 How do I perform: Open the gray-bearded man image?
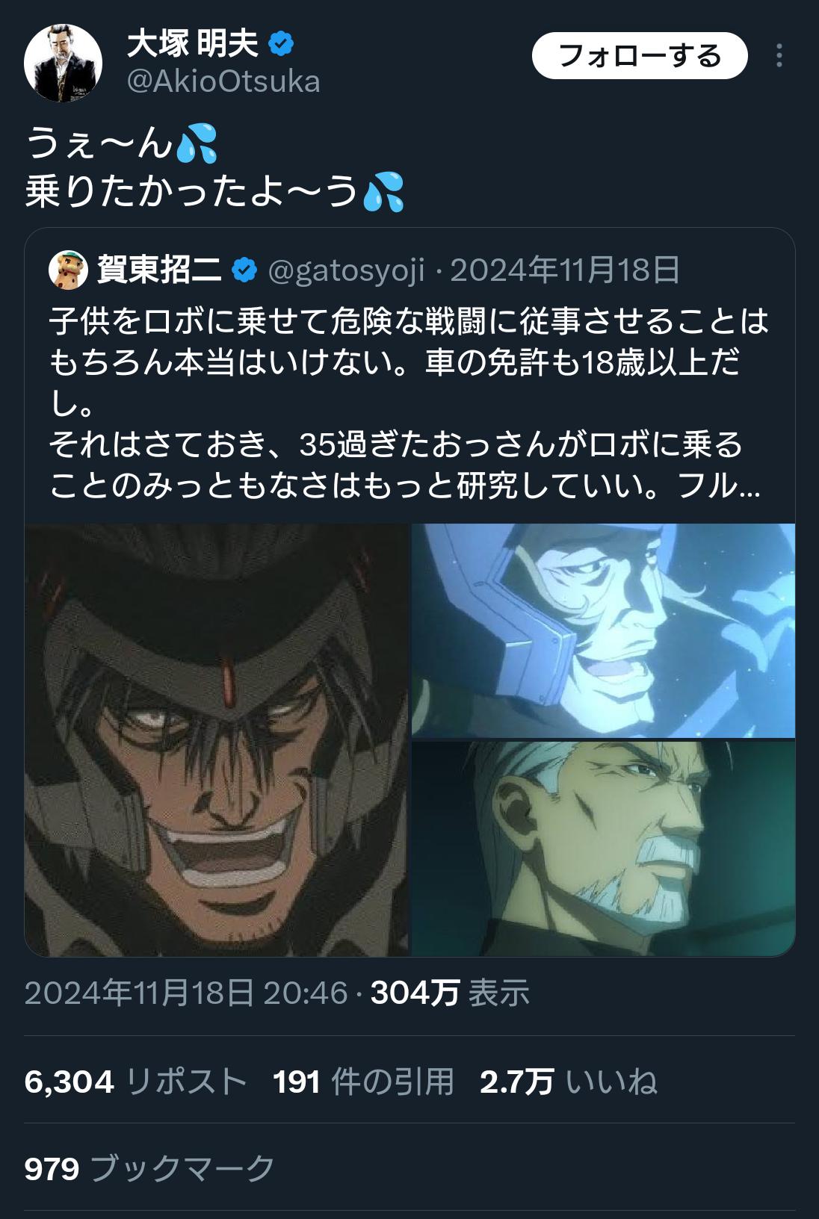[x=603, y=849]
